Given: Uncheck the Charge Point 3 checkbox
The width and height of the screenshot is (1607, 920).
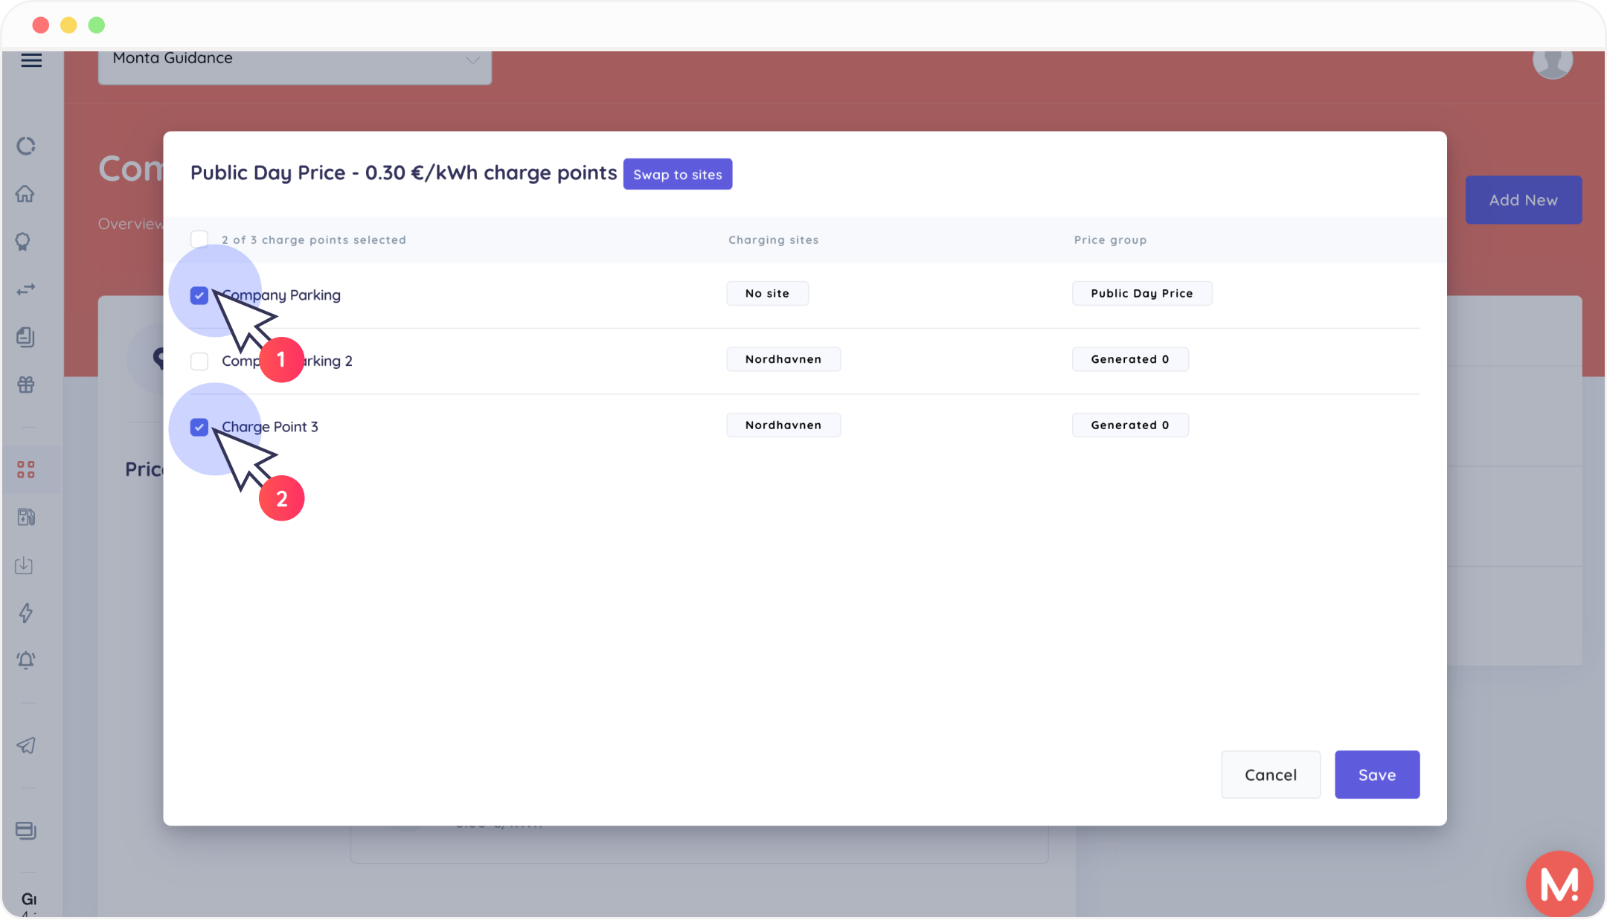Looking at the screenshot, I should pyautogui.click(x=199, y=427).
